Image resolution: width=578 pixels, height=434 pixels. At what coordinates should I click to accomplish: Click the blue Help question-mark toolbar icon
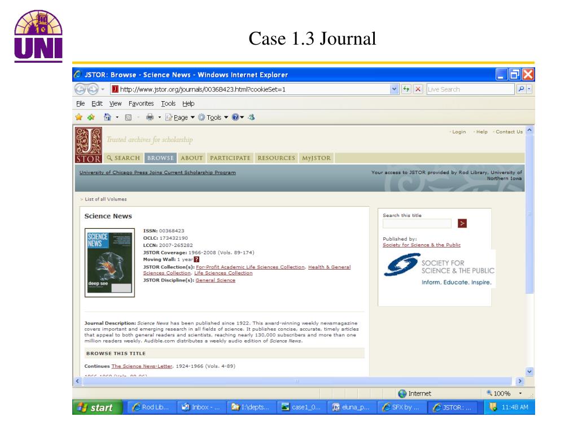(235, 118)
